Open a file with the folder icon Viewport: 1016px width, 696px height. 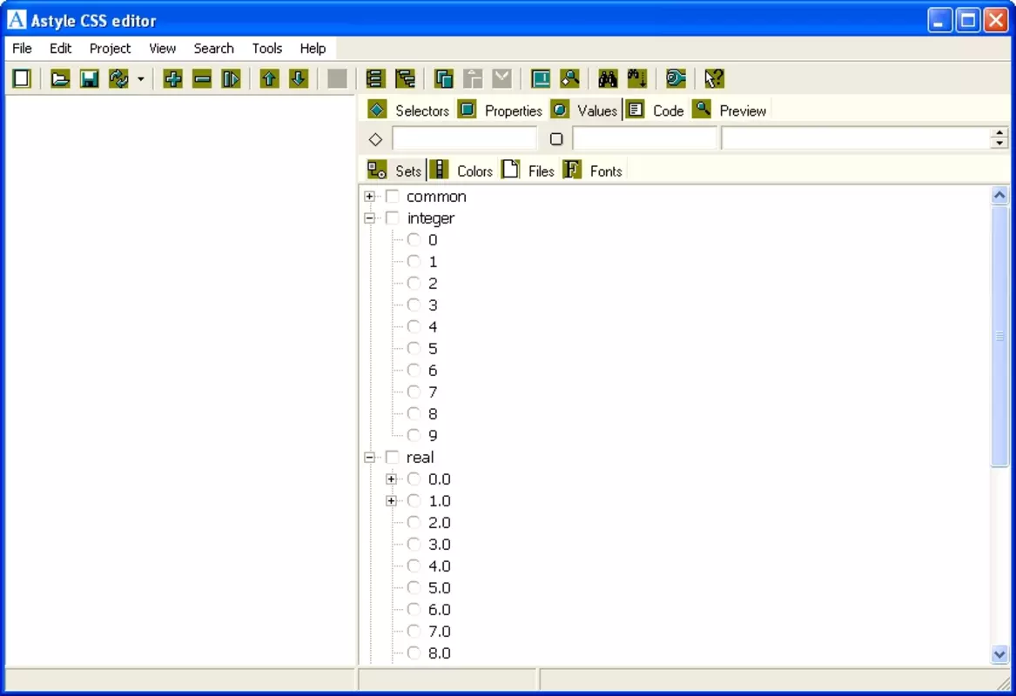pyautogui.click(x=59, y=79)
